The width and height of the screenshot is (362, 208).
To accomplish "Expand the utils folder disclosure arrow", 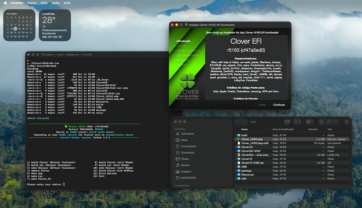I will pos(236,179).
